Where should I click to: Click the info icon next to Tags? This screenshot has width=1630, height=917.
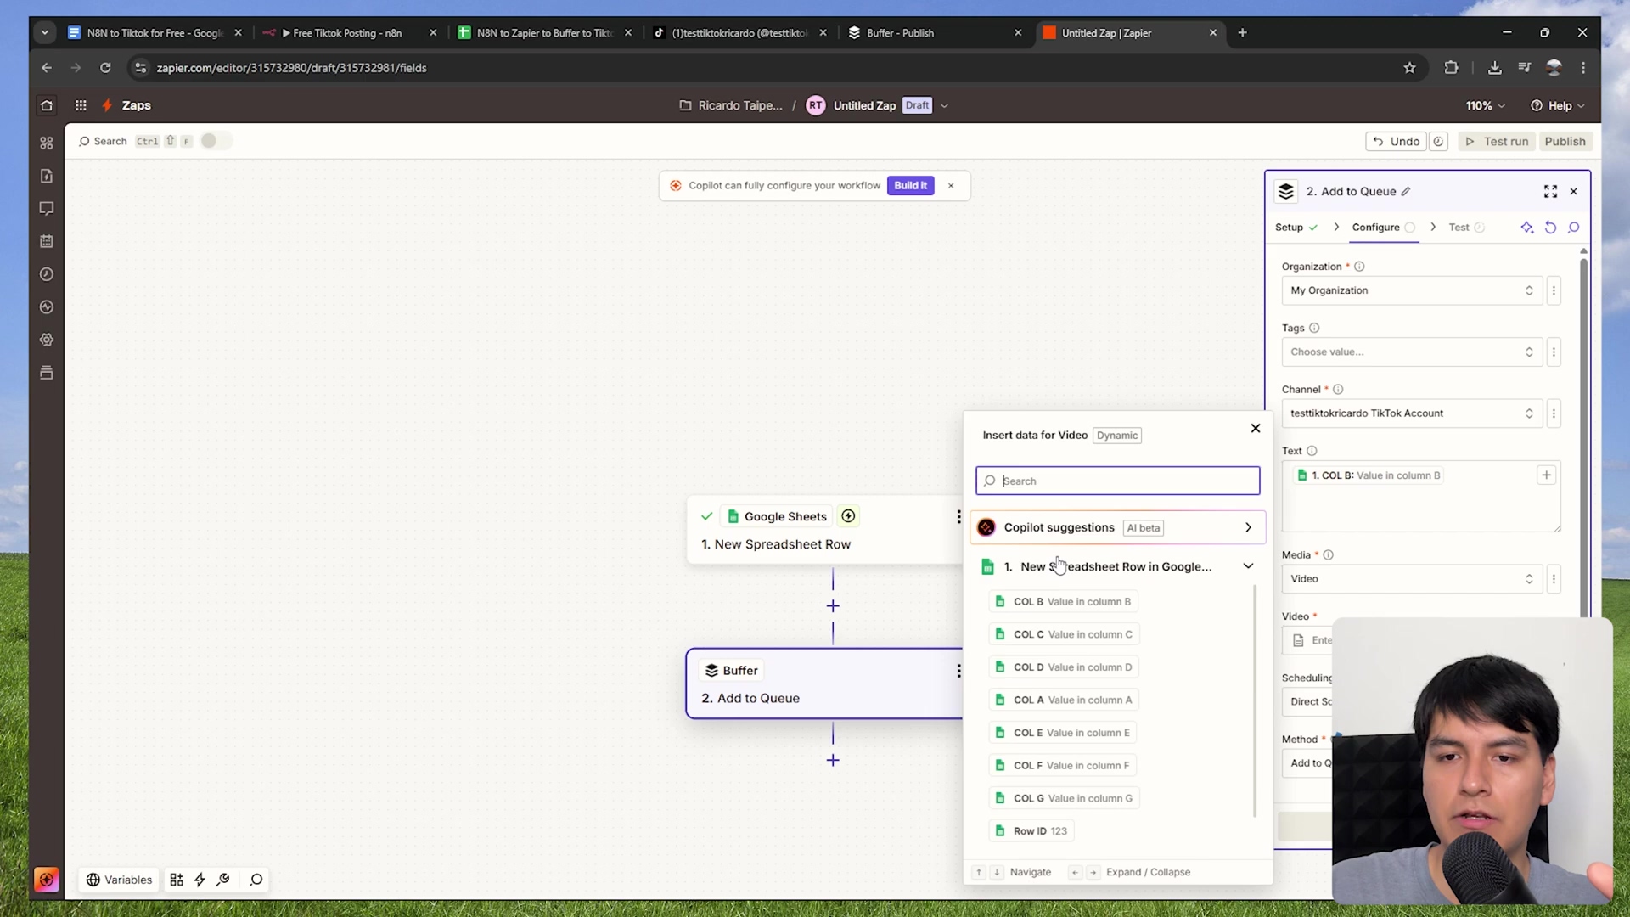(x=1314, y=328)
